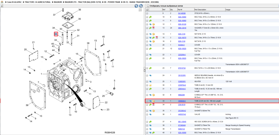Image resolution: width=279 pixels, height=135 pixels.
Task: Click the package box icon in Ref 32 row
Action: [153, 95]
